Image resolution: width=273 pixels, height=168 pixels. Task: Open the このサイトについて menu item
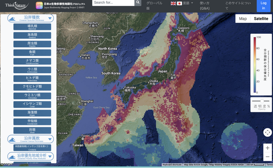click(x=238, y=5)
